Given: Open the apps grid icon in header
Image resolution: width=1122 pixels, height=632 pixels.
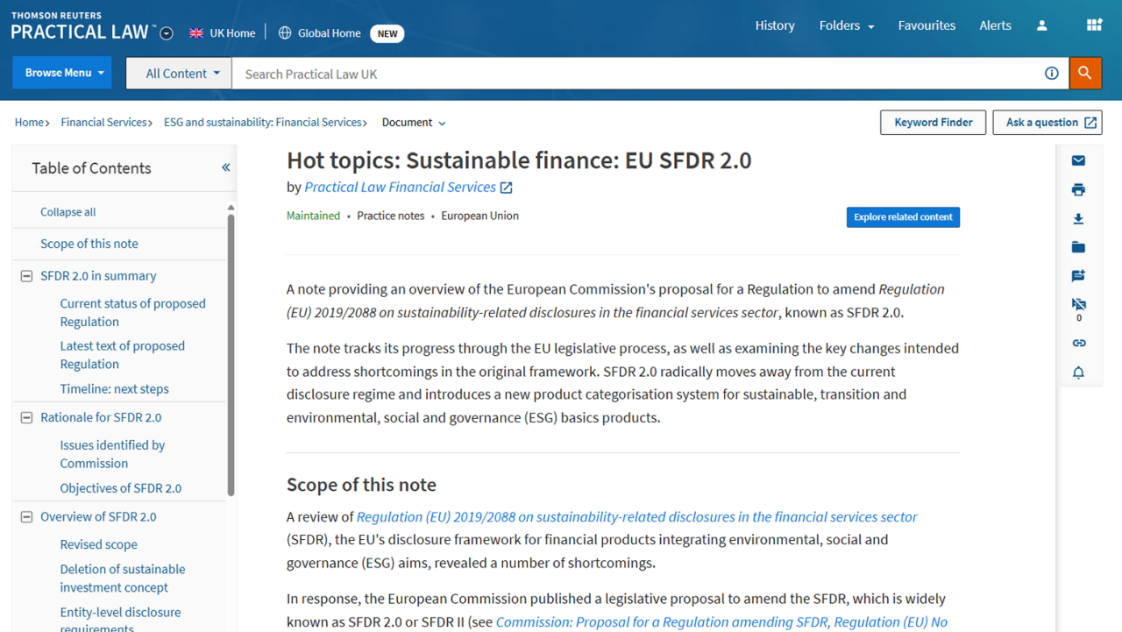Looking at the screenshot, I should click(x=1094, y=25).
